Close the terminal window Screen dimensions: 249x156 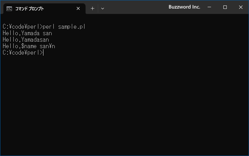(x=240, y=7)
